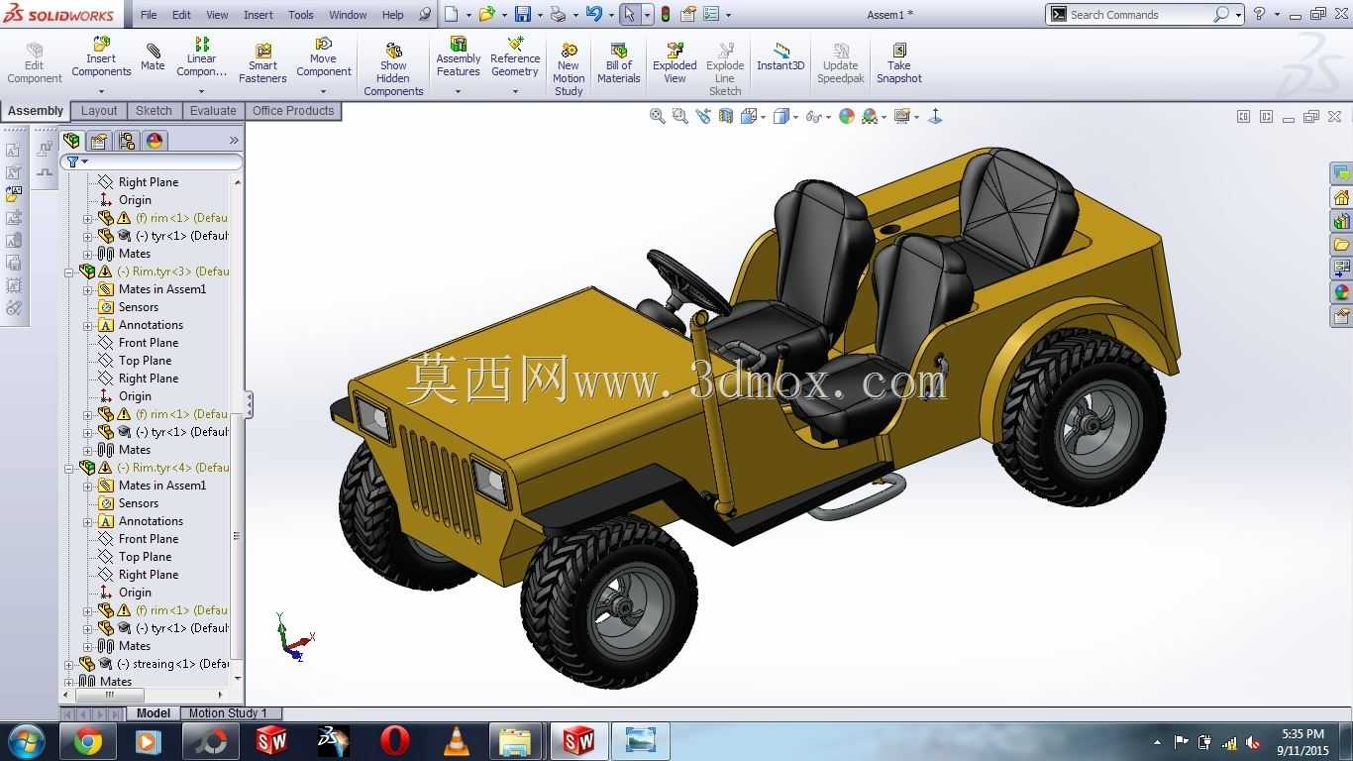Open Design Library task pane
The image size is (1353, 761).
click(1341, 221)
